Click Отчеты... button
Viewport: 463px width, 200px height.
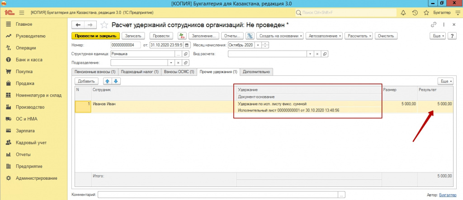coord(233,36)
